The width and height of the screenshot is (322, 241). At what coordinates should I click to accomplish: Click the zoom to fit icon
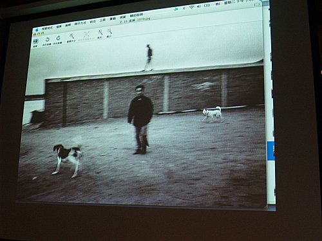tap(86, 34)
